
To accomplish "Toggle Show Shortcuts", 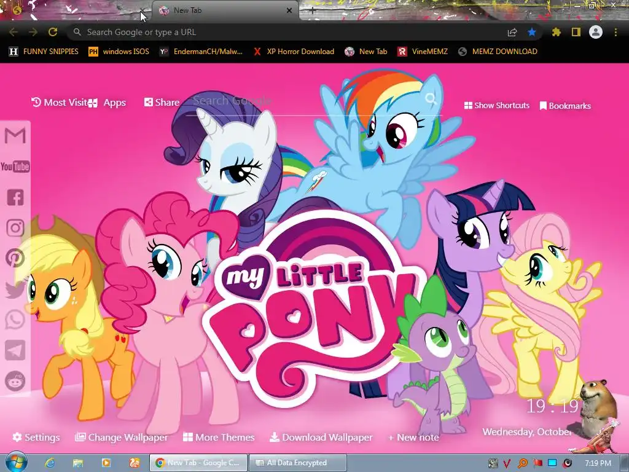I will 496,106.
